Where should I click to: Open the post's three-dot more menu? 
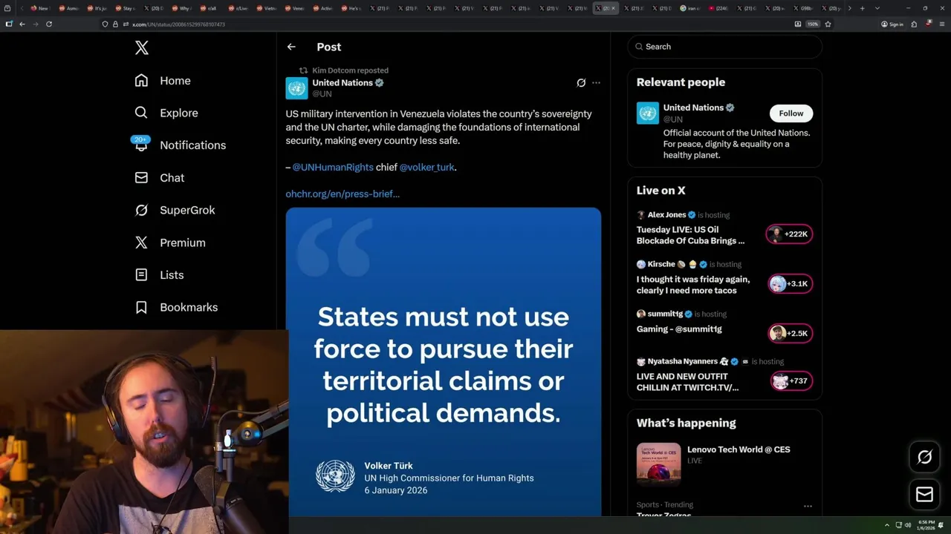(x=596, y=83)
